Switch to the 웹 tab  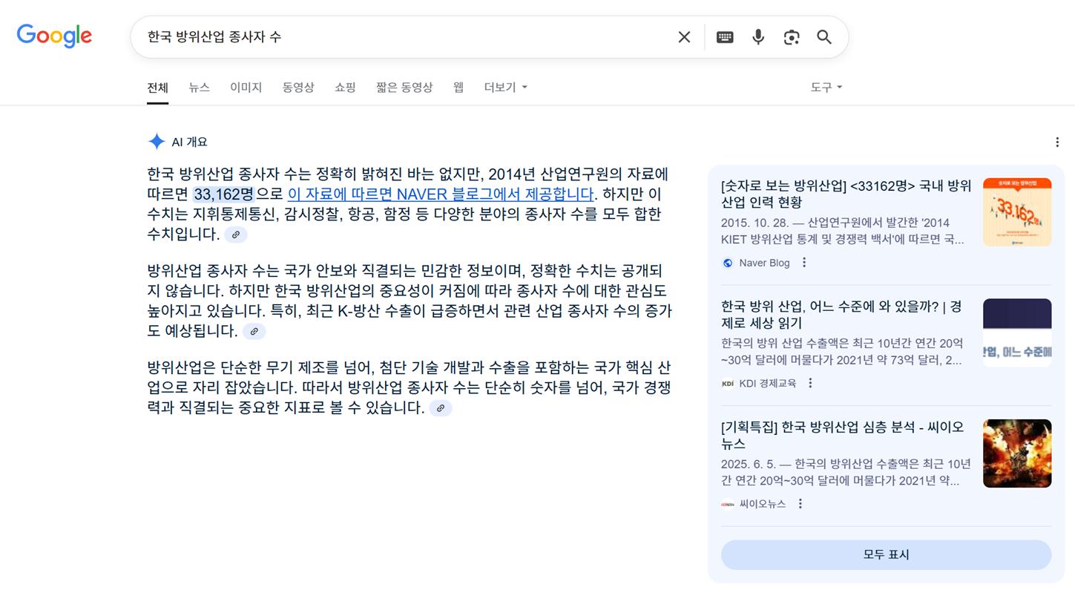coord(458,88)
